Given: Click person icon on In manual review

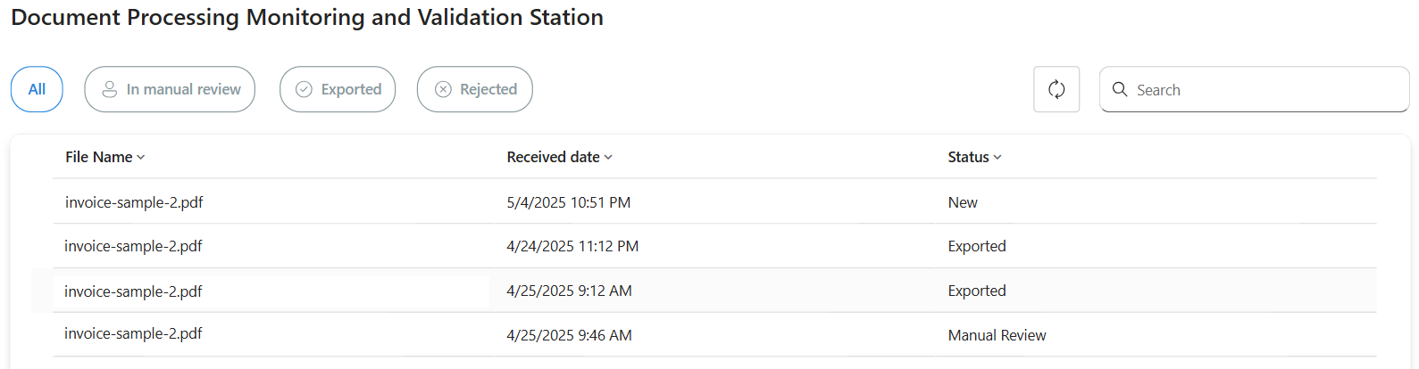Looking at the screenshot, I should click(x=110, y=89).
